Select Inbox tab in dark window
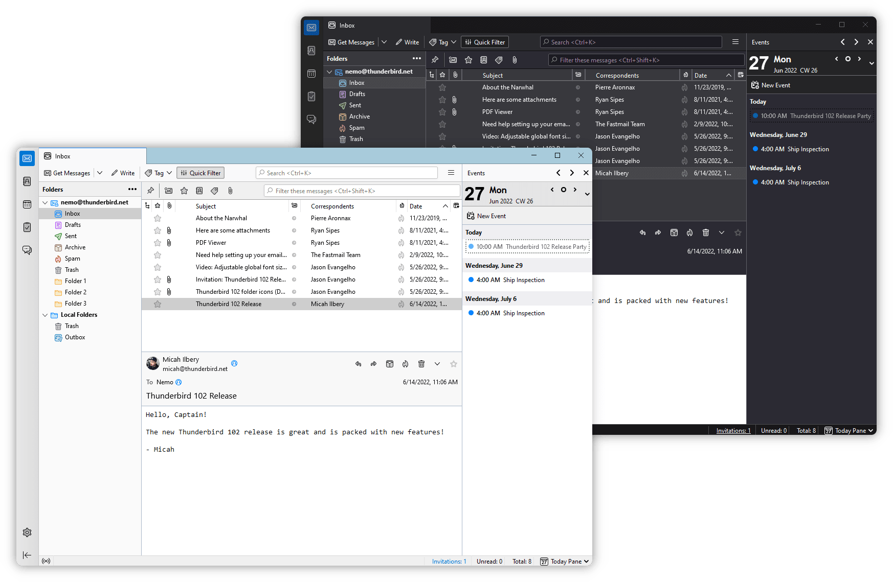Image resolution: width=893 pixels, height=582 pixels. click(377, 25)
